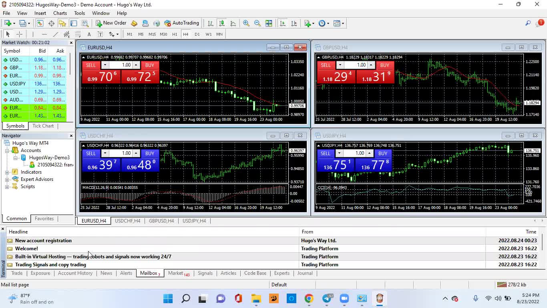
Task: Expand the Expert Advisors tree node
Action: coord(7,179)
